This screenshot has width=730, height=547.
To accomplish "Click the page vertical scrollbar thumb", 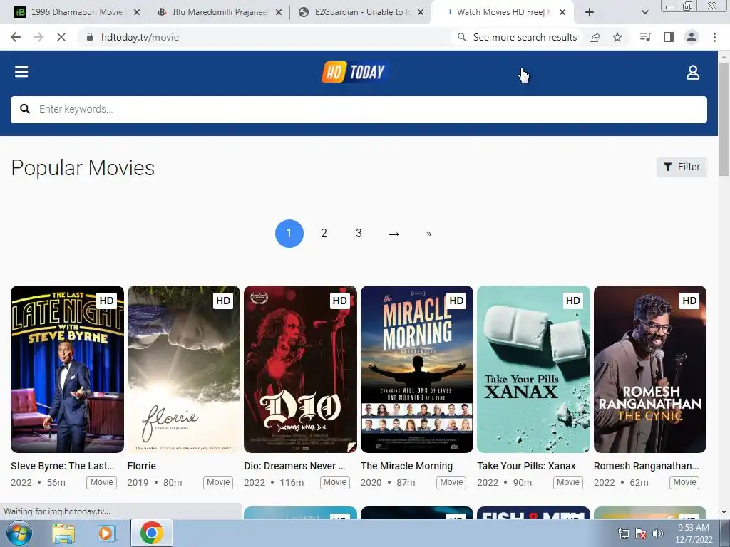I will point(724,119).
